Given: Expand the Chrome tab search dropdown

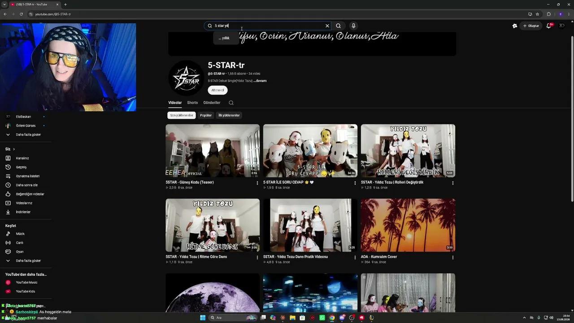Looking at the screenshot, I should (x=4, y=4).
